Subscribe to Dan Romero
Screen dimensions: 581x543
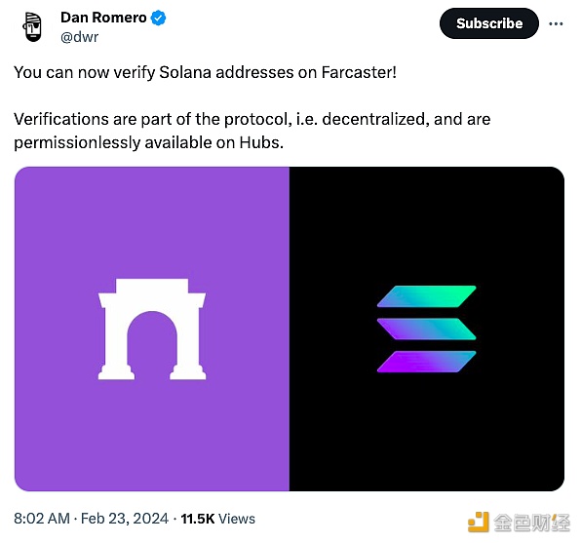[489, 23]
